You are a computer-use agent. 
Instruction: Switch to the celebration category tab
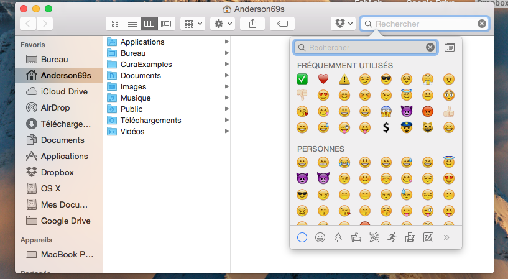coord(374,237)
